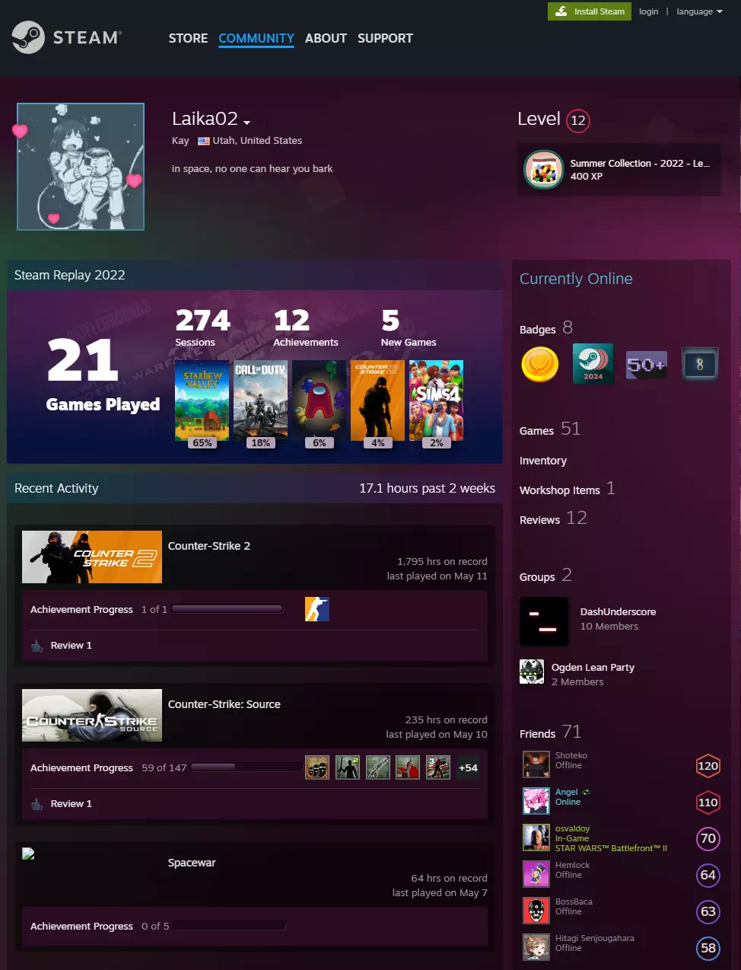
Task: Go to the STORE menu
Action: click(x=188, y=38)
